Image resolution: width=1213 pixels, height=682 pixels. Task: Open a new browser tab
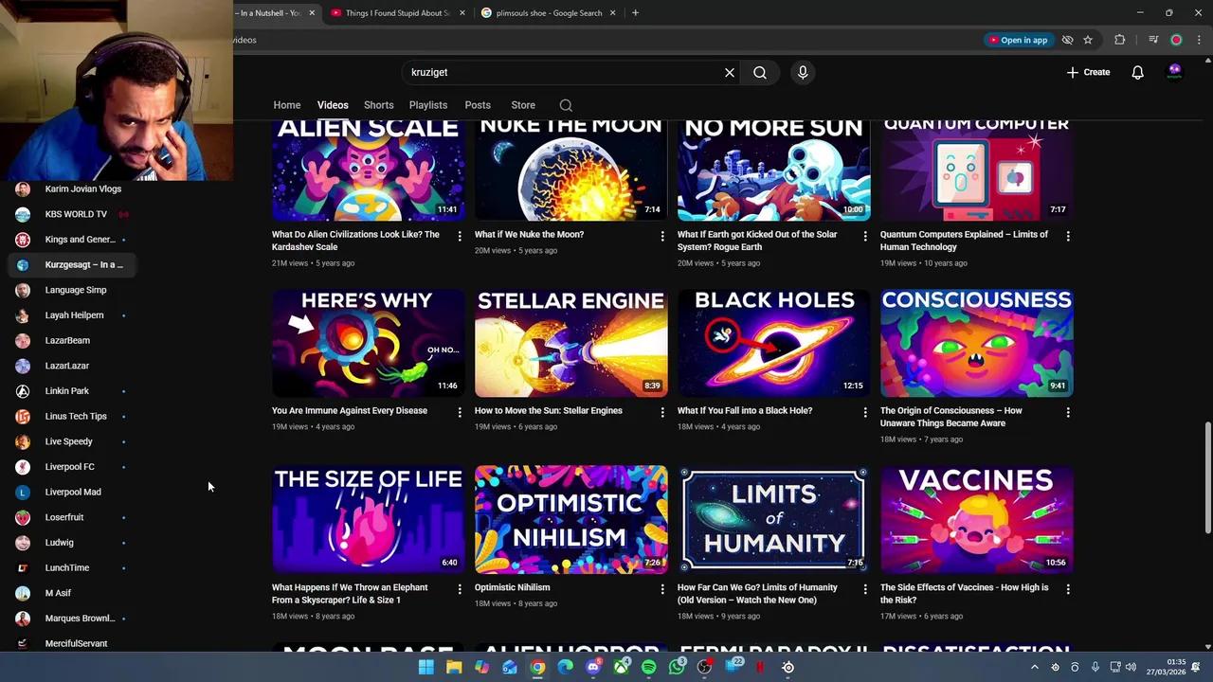[635, 13]
